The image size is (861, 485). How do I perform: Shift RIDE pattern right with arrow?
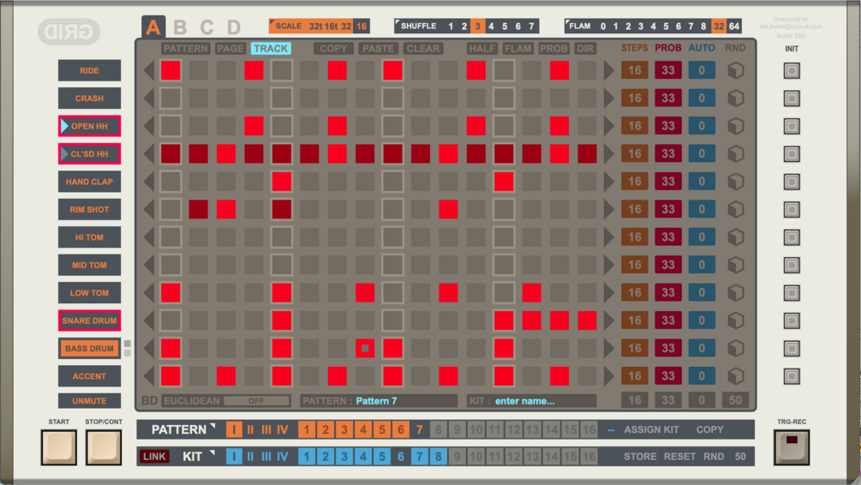point(608,70)
